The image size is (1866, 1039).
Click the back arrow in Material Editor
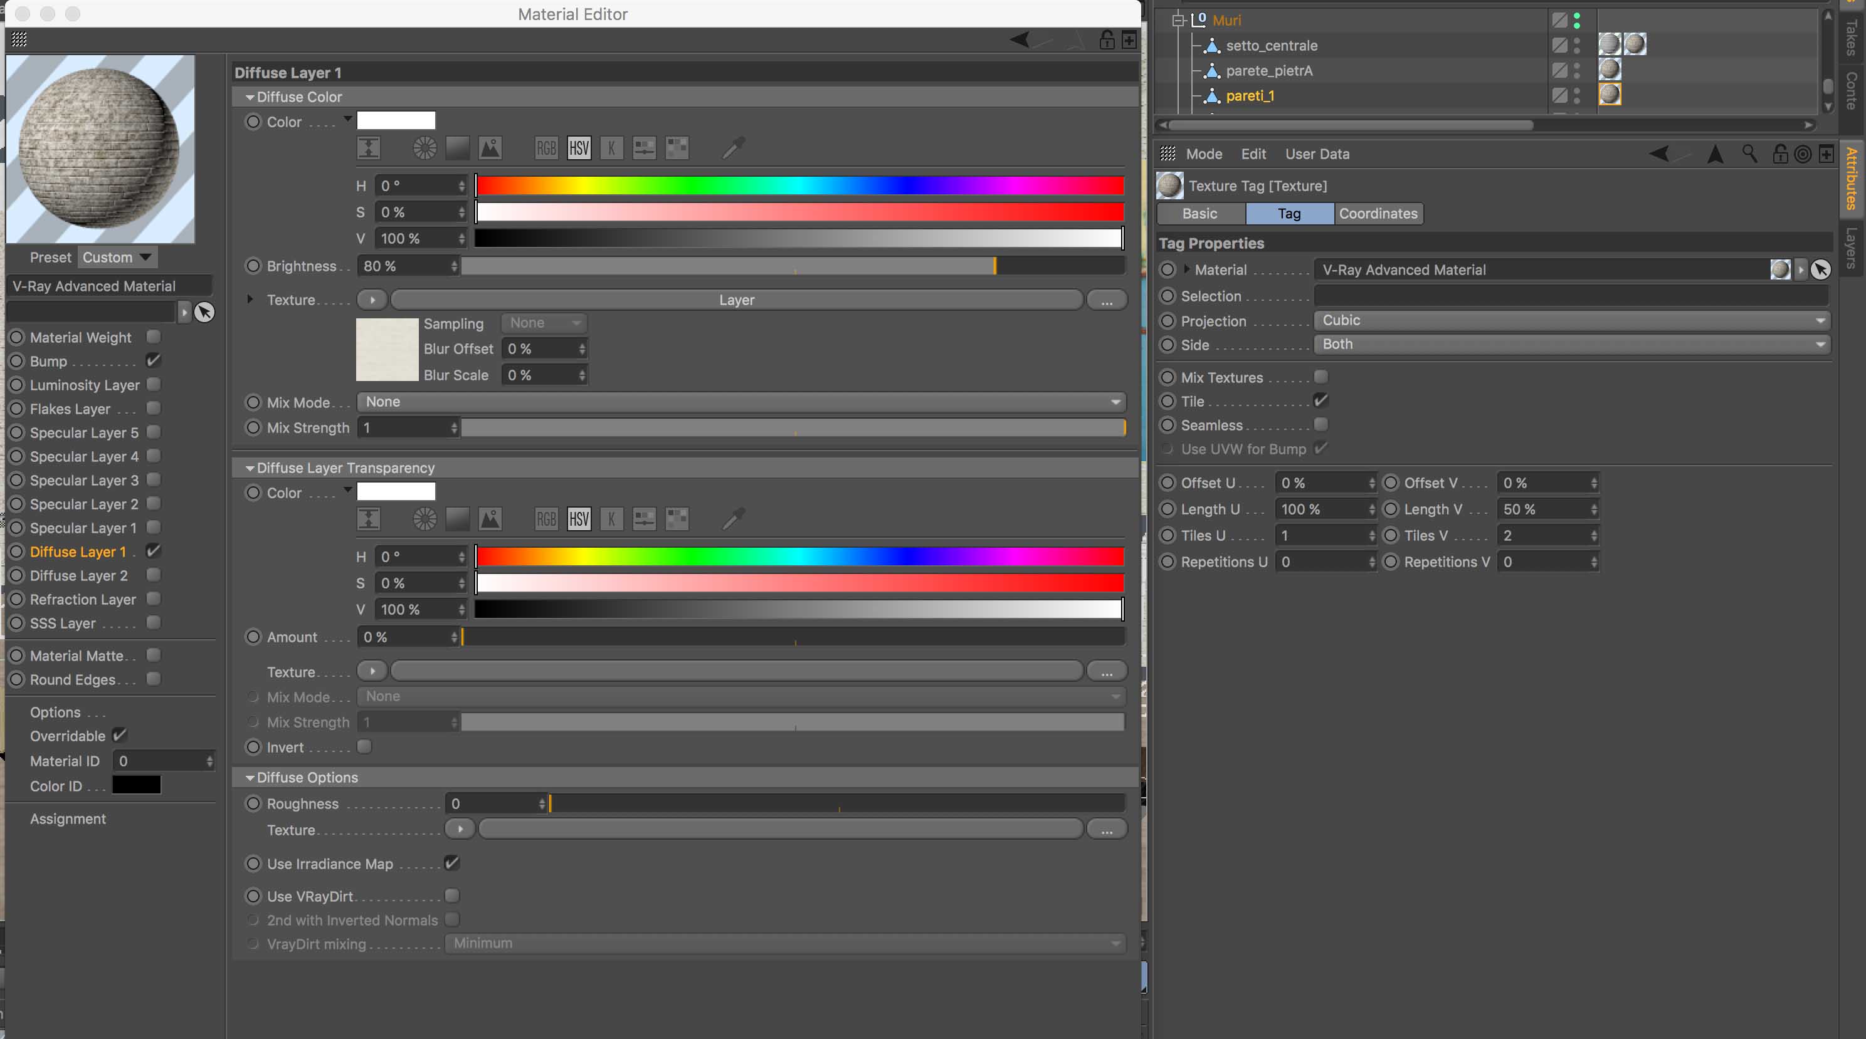1020,40
